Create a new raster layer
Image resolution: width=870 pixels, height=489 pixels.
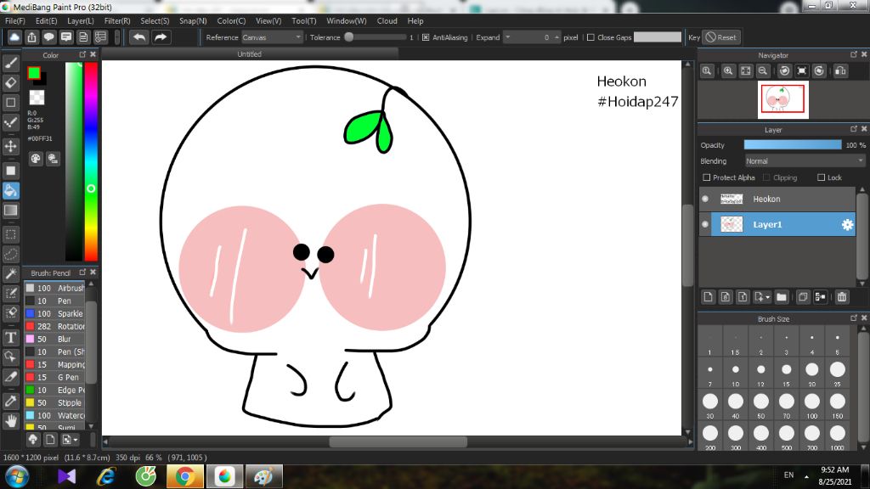pyautogui.click(x=708, y=297)
